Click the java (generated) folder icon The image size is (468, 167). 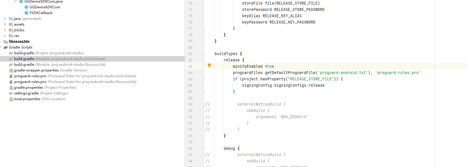pos(11,19)
